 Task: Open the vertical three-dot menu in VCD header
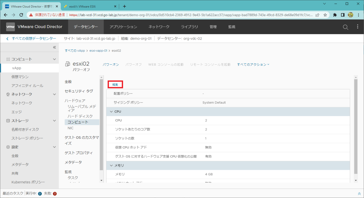358,27
